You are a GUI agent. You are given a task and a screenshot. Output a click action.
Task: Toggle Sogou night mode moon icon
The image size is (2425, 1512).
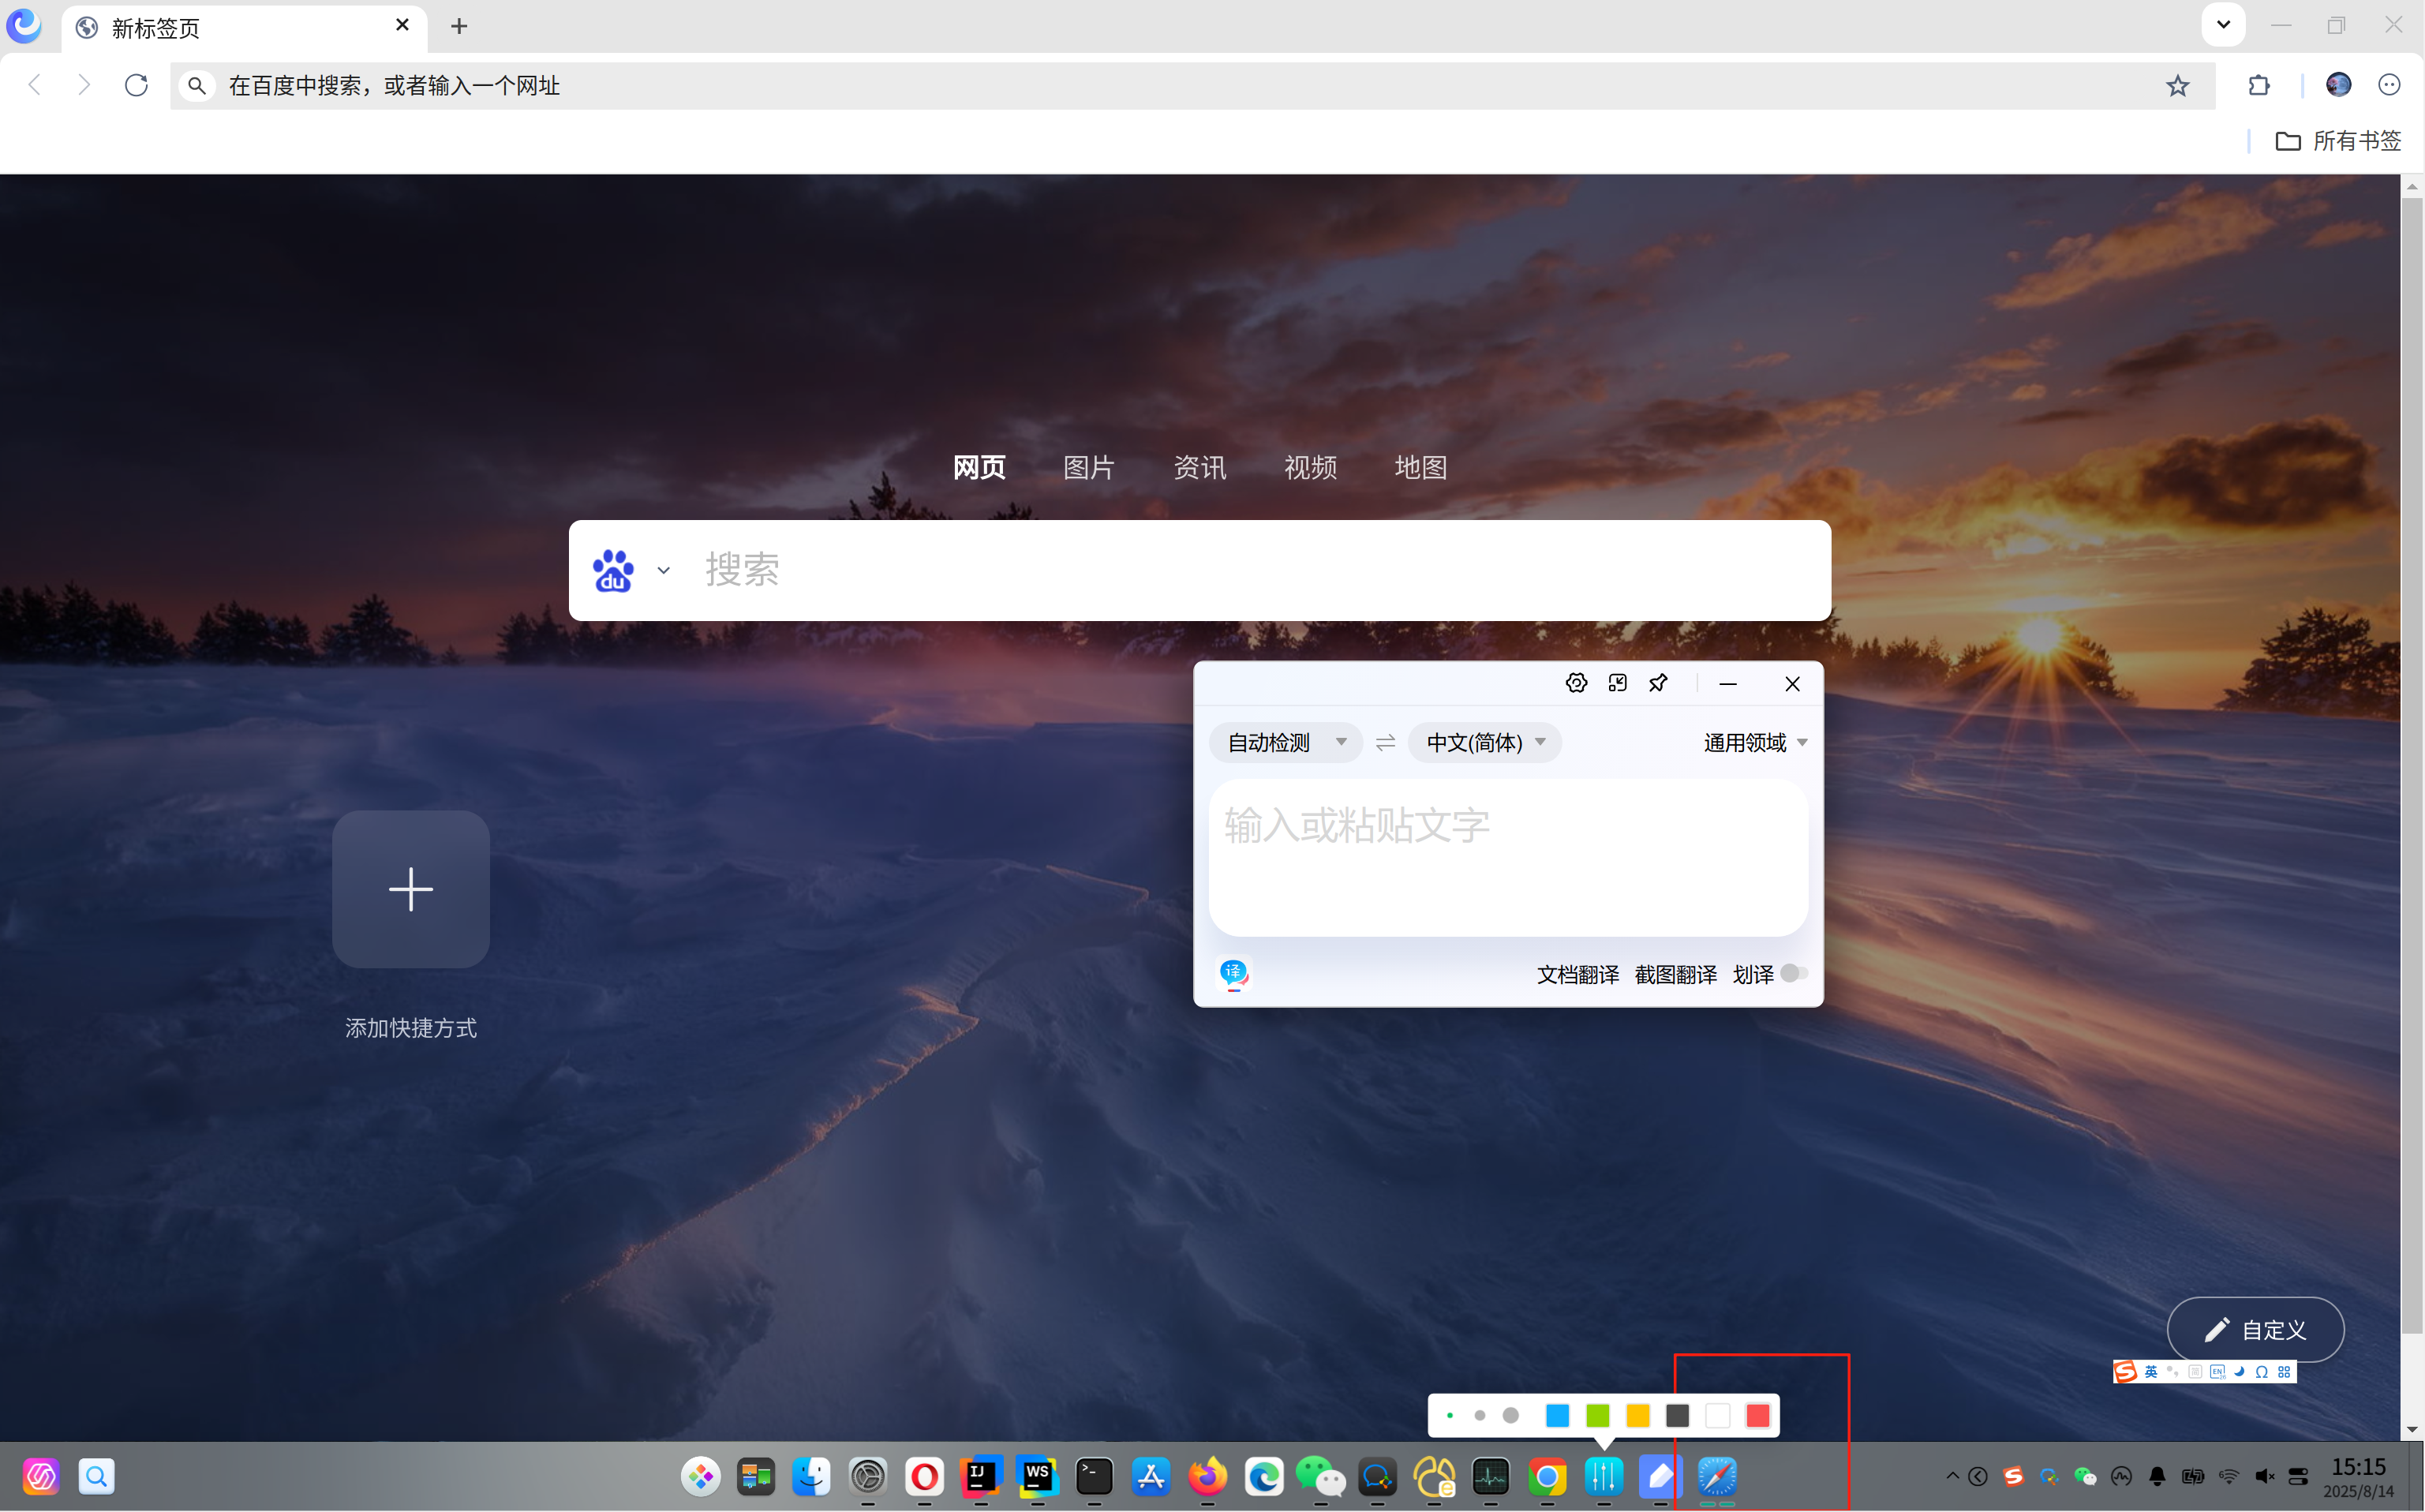click(x=2240, y=1372)
